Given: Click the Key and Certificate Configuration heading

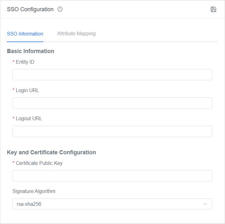Looking at the screenshot, I should tap(51, 152).
